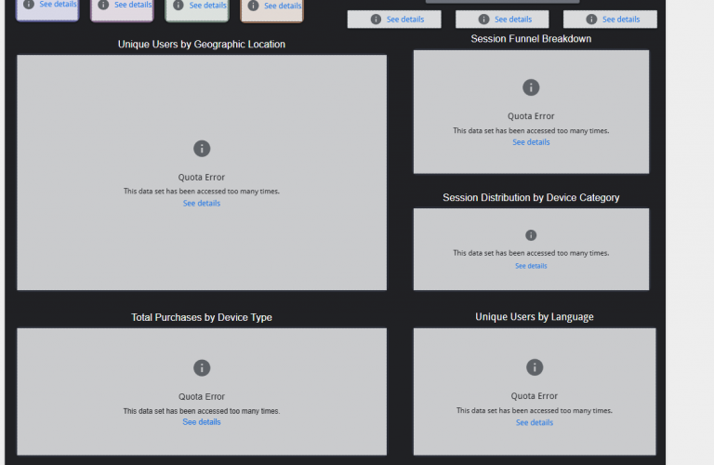Open See details in middle gray scorecard
Image resolution: width=714 pixels, height=465 pixels.
click(x=513, y=20)
